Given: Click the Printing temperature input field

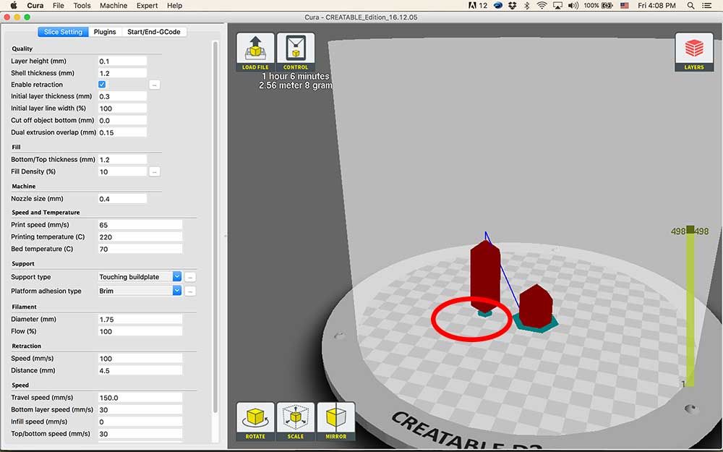Looking at the screenshot, I should click(140, 237).
